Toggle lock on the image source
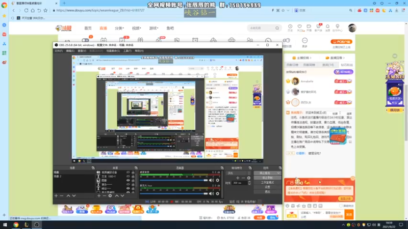Screen dimensions: 408x229 pos(133,180)
